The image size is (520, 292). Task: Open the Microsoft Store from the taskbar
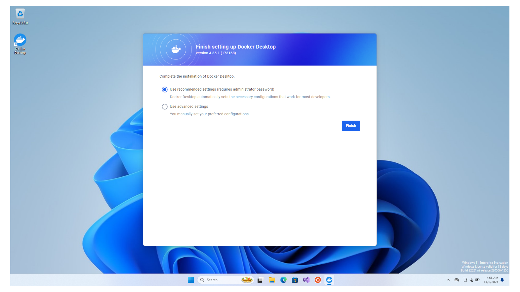[x=295, y=280]
